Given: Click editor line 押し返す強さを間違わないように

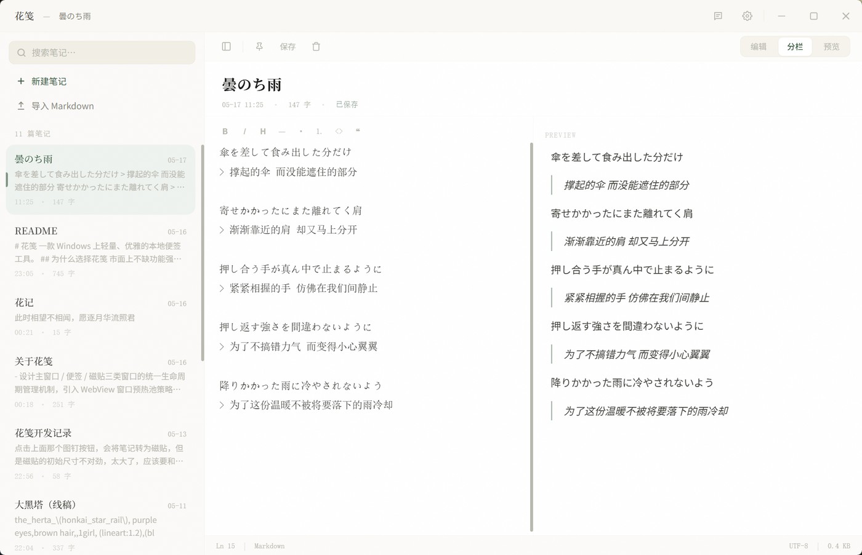Looking at the screenshot, I should [296, 327].
